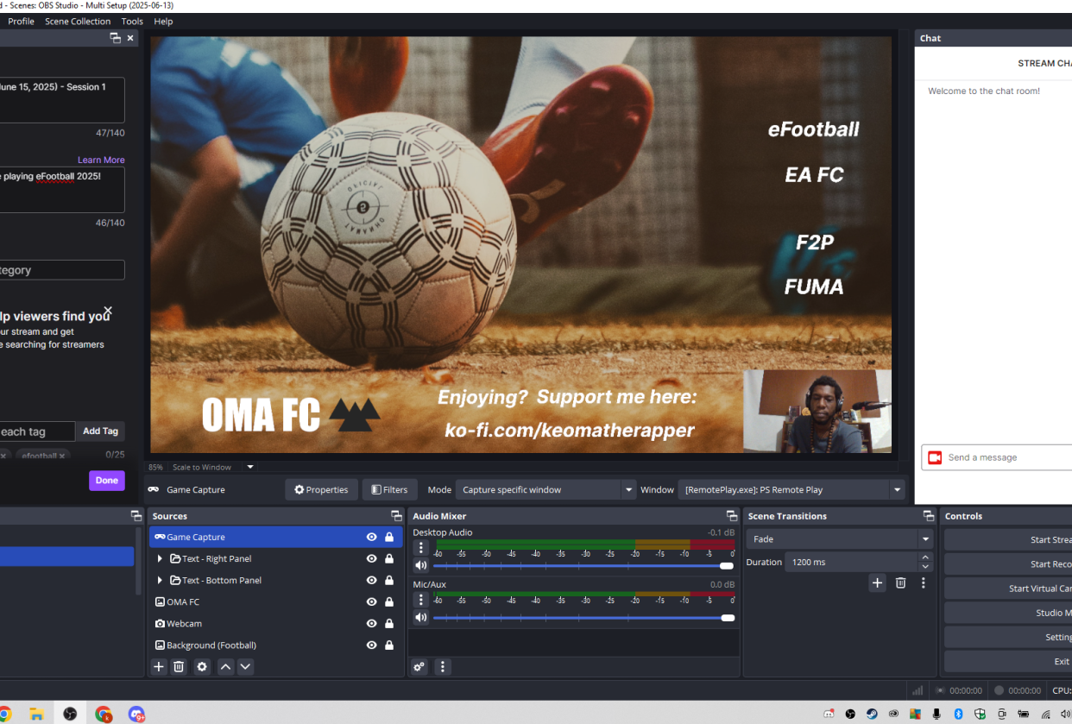Open the capture Mode dropdown

547,490
